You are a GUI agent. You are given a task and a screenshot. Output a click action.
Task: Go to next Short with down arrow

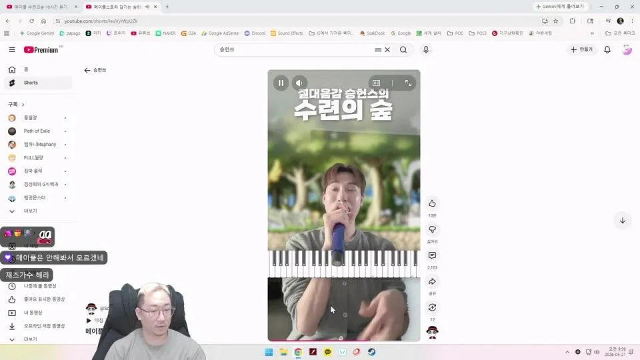click(623, 221)
